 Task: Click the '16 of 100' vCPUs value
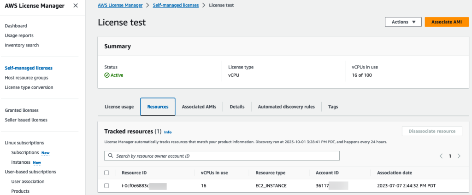[362, 75]
